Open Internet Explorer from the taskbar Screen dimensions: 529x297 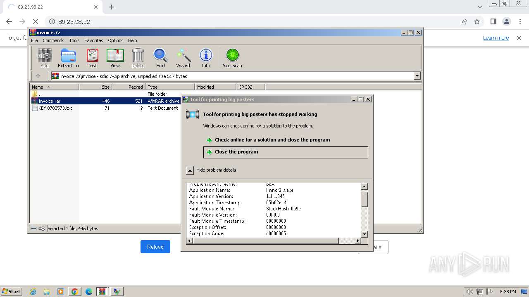[x=33, y=292]
